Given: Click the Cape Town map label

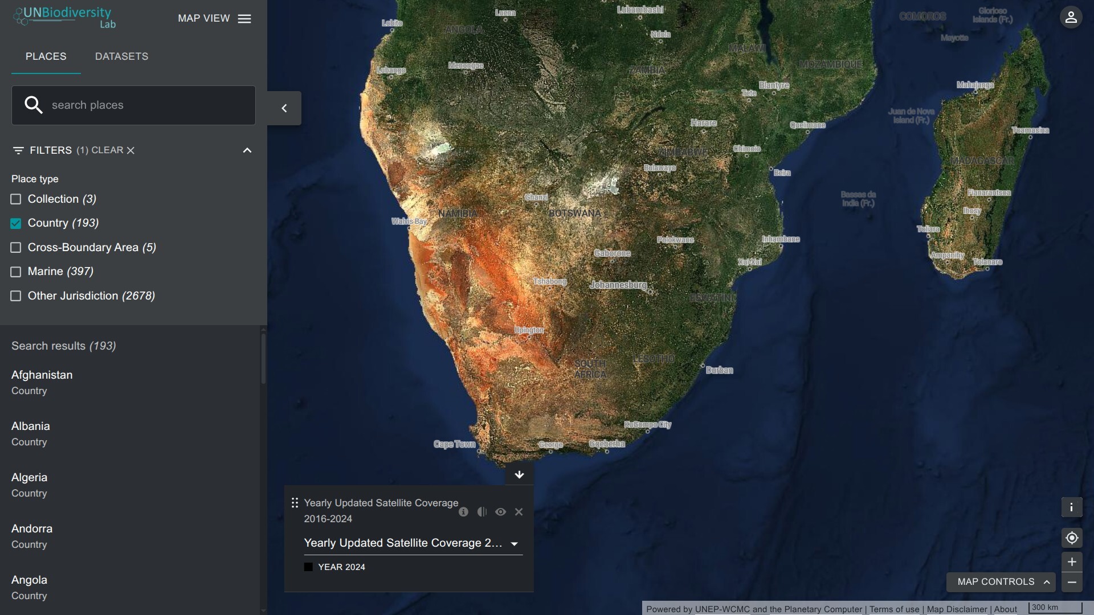Looking at the screenshot, I should (454, 444).
